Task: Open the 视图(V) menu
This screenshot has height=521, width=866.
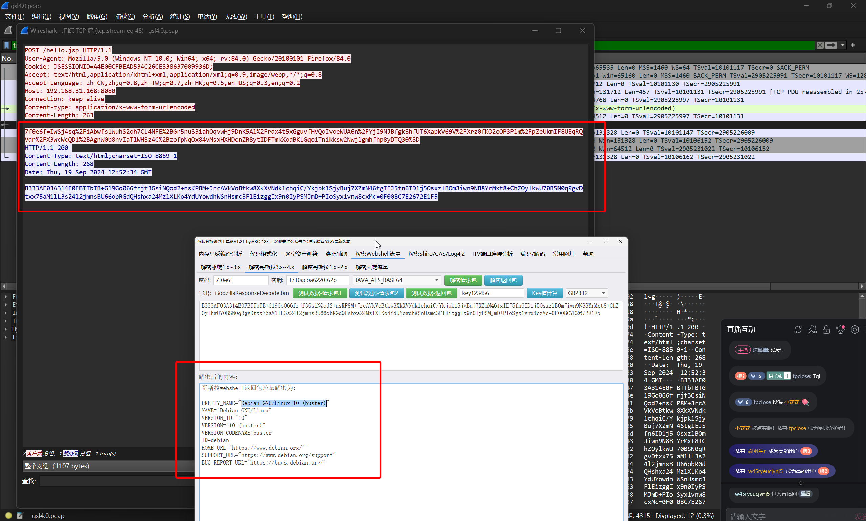Action: pos(69,17)
